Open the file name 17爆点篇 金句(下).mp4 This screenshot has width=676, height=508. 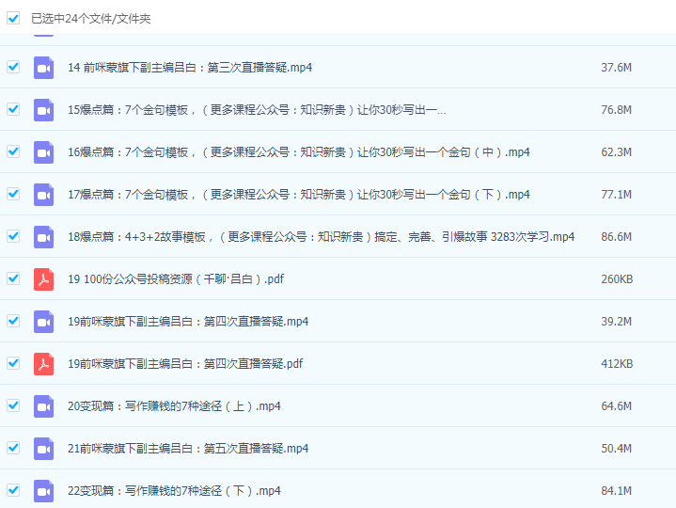click(x=299, y=195)
